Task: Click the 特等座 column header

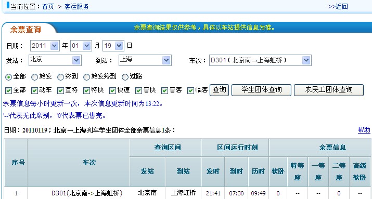Action: coord(298,171)
